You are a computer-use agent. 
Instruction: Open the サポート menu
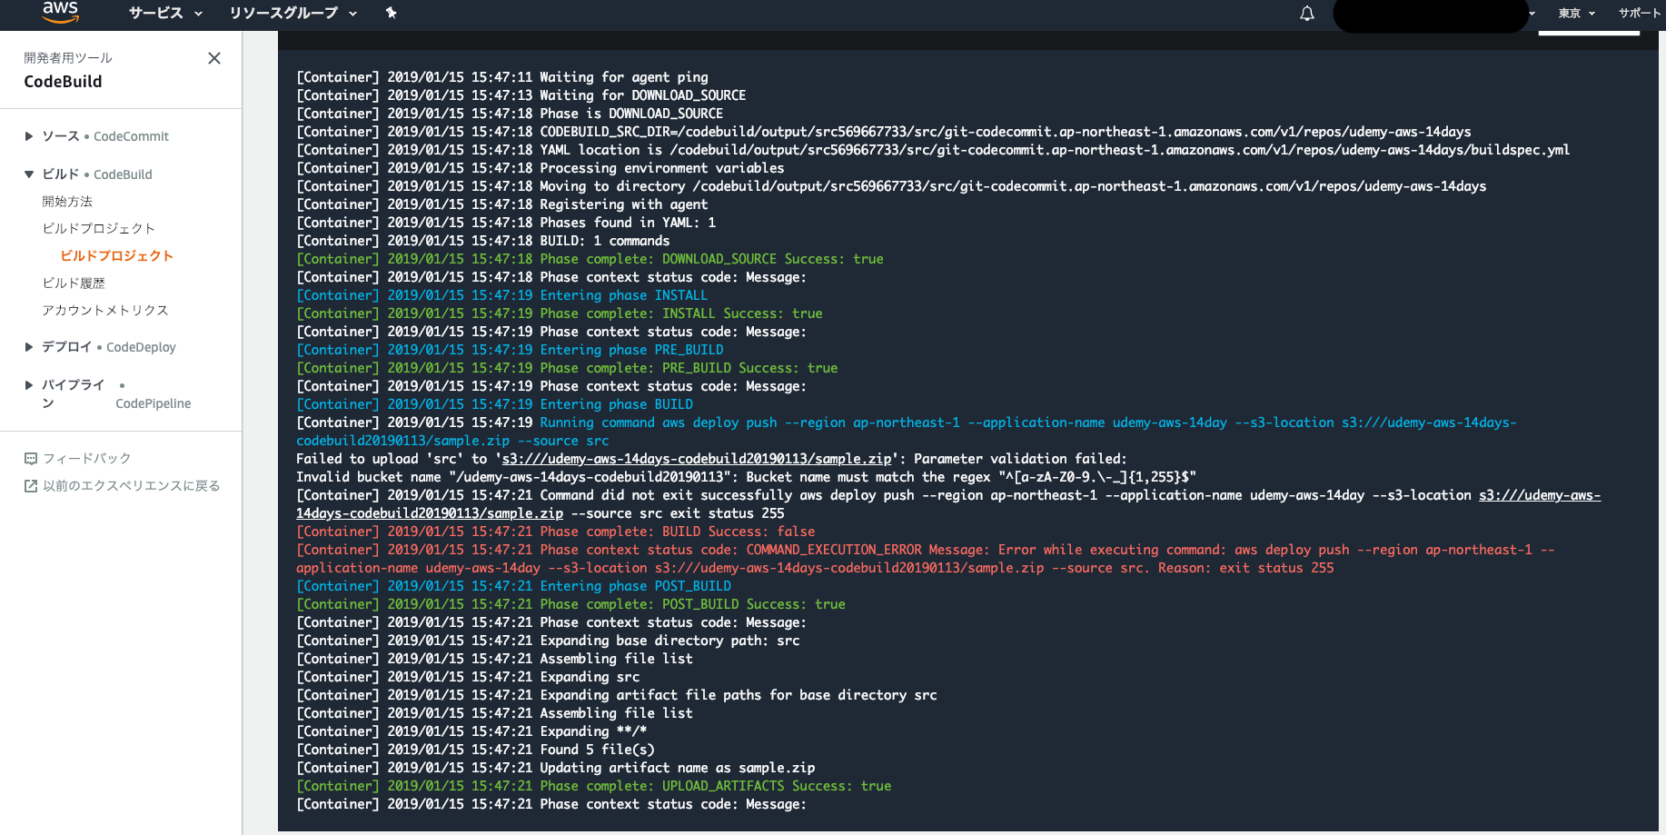click(x=1640, y=13)
